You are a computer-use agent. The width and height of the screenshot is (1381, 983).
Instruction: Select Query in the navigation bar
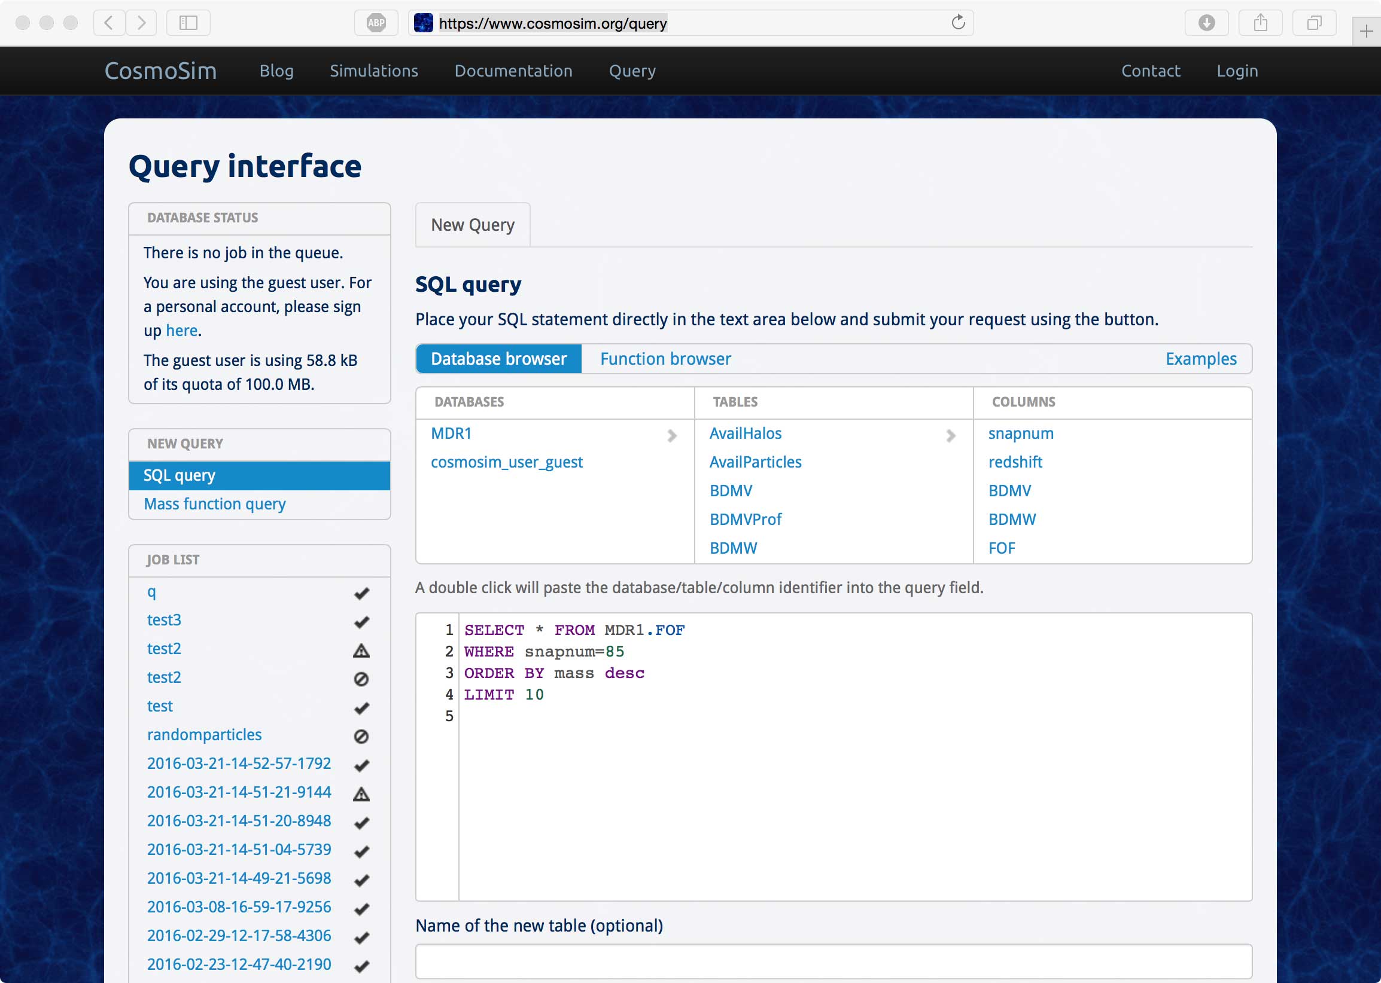click(632, 71)
